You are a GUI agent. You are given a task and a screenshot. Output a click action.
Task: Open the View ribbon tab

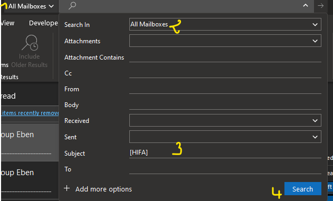coord(7,23)
